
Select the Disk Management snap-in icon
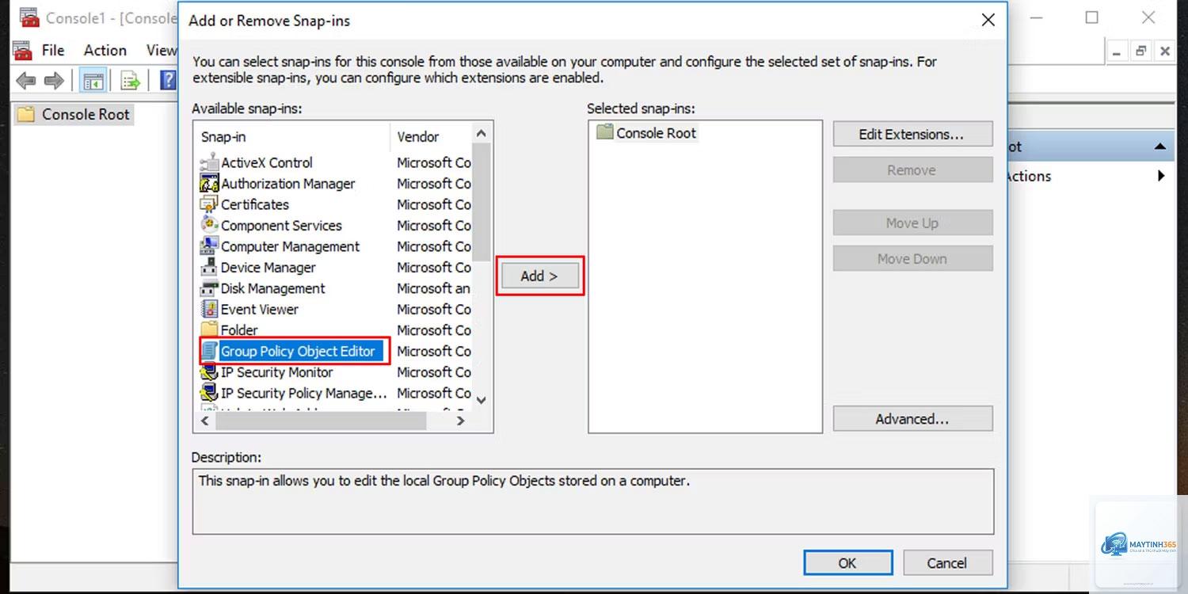(209, 288)
